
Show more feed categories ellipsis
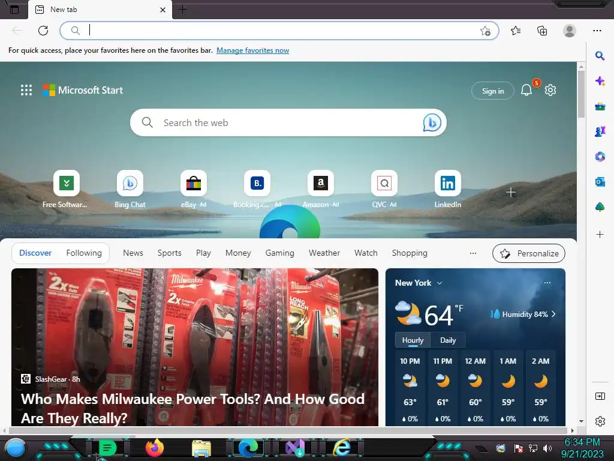pyautogui.click(x=473, y=253)
